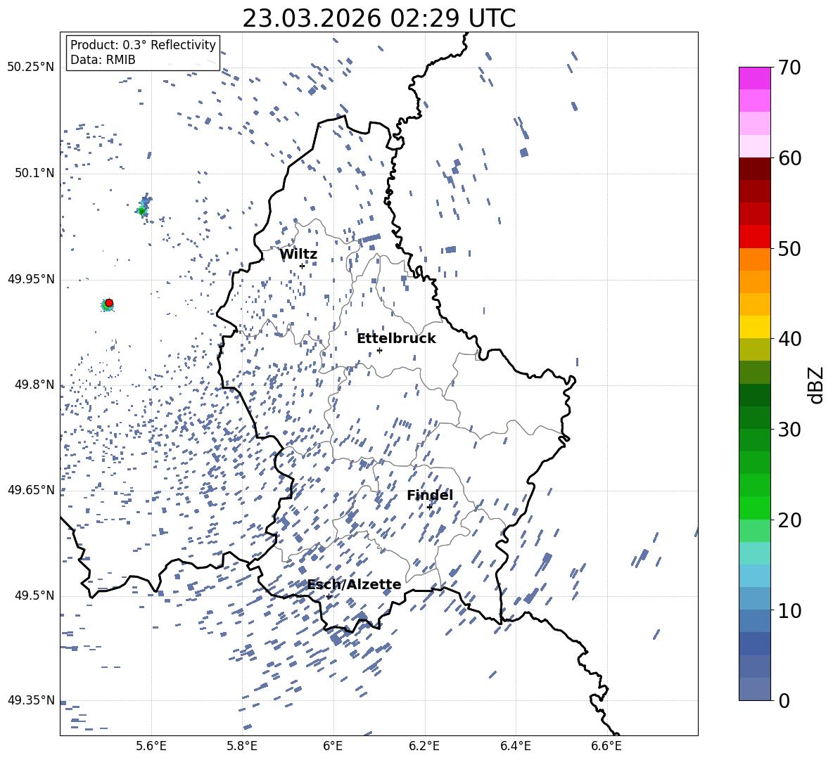
Task: Select the Findel city label
Action: [429, 496]
